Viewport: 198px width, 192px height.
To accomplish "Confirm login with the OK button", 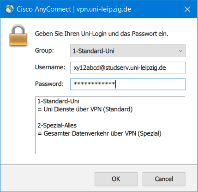I will (116, 179).
